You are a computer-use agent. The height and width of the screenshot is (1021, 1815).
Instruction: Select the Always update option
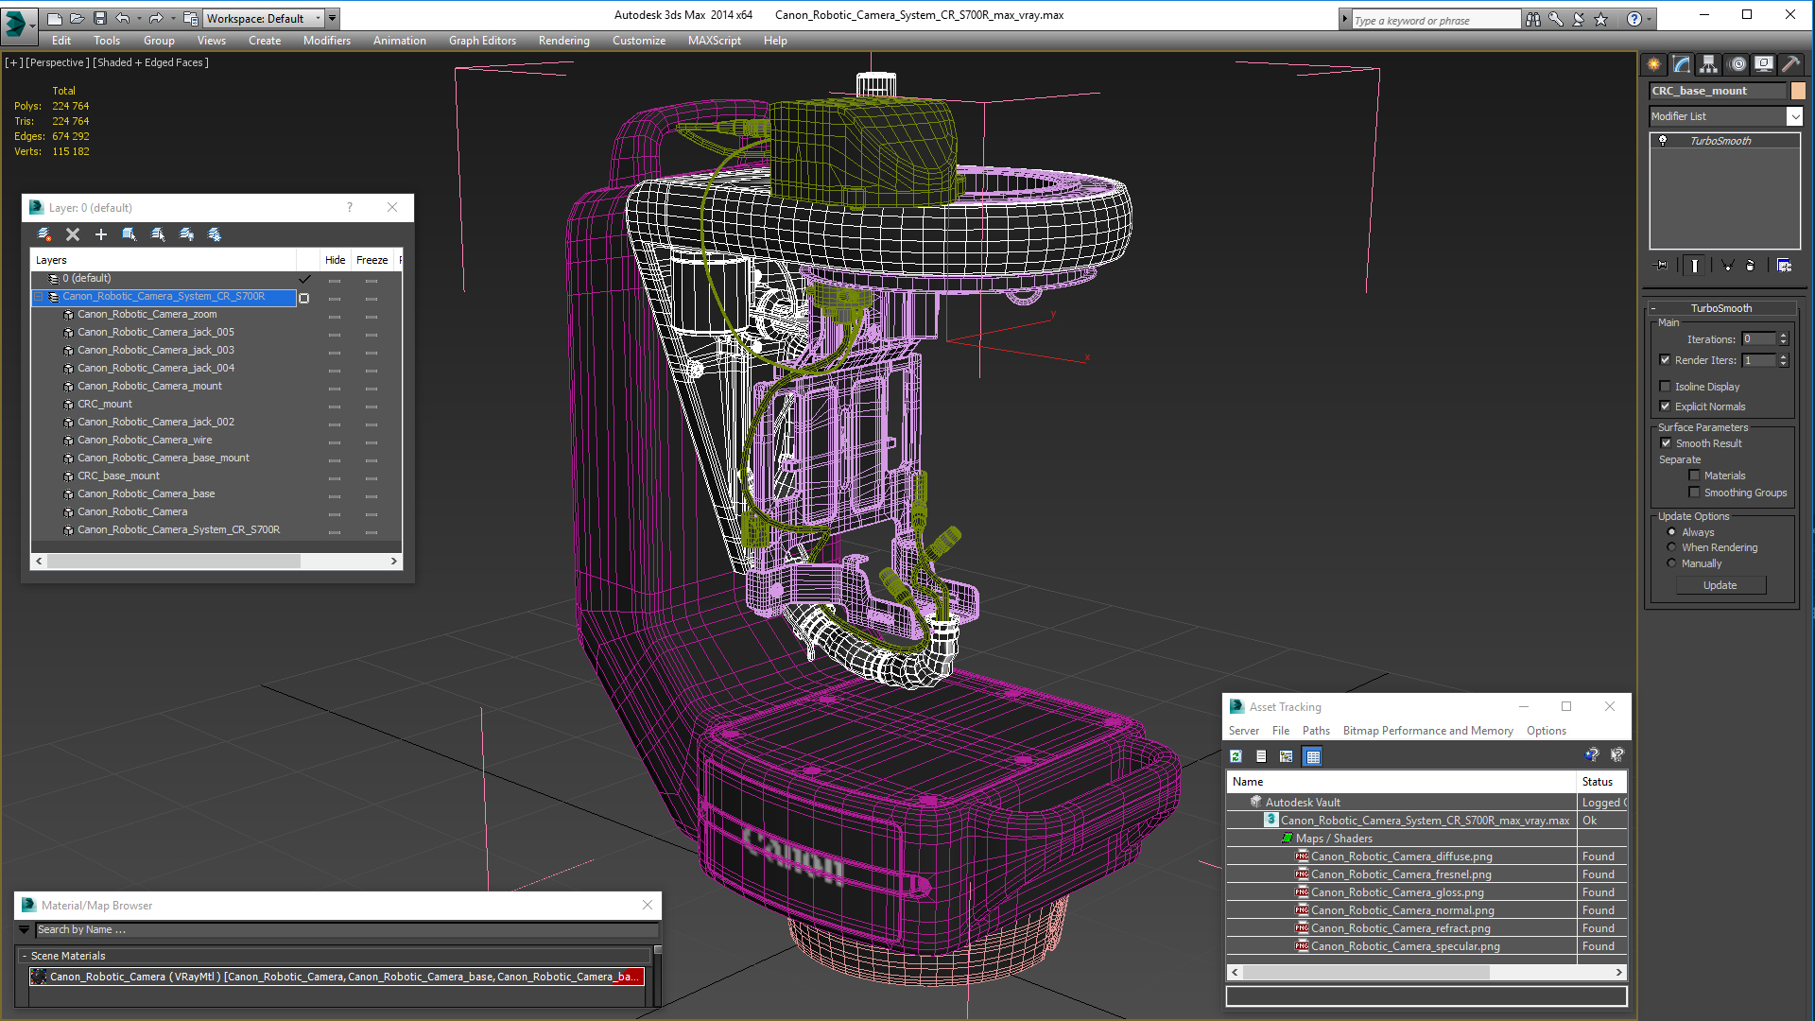pyautogui.click(x=1671, y=532)
